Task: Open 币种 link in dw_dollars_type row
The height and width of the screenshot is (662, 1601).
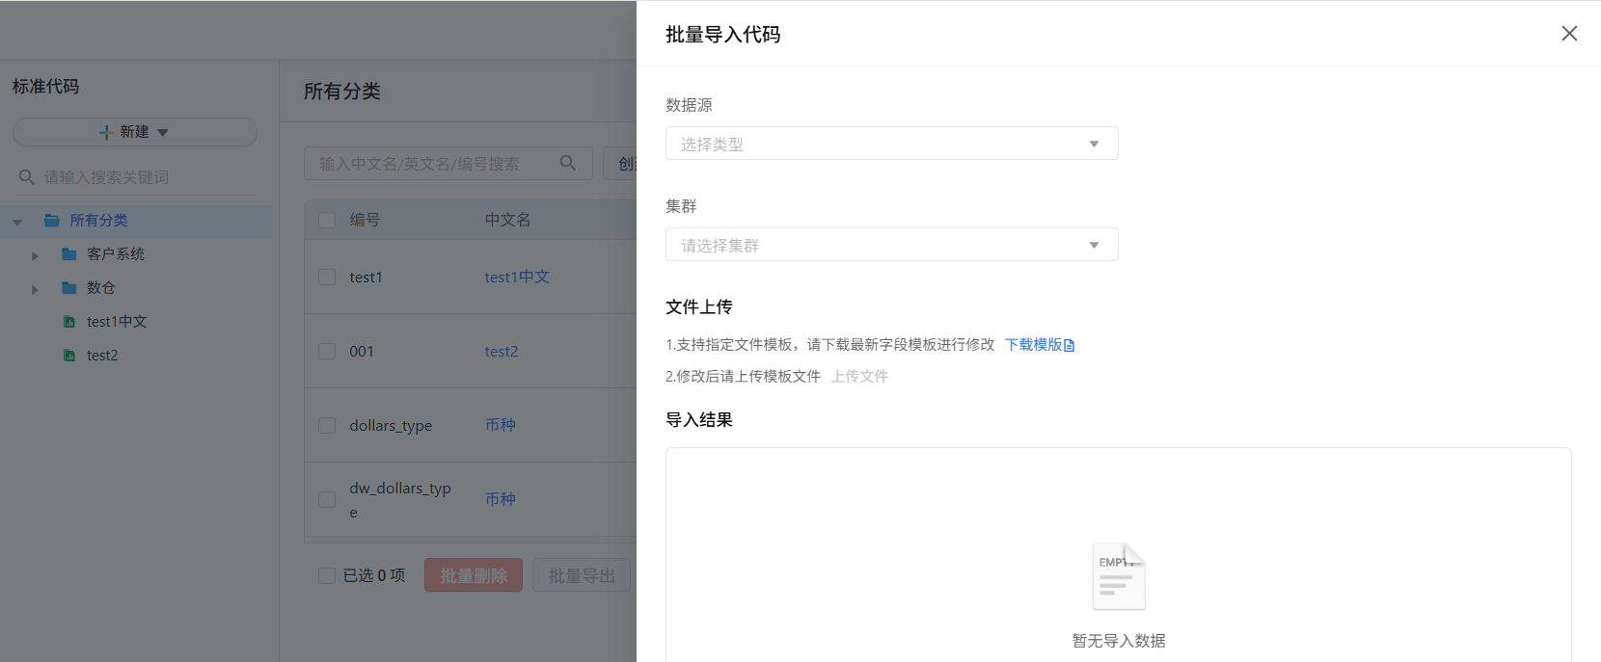Action: [501, 499]
